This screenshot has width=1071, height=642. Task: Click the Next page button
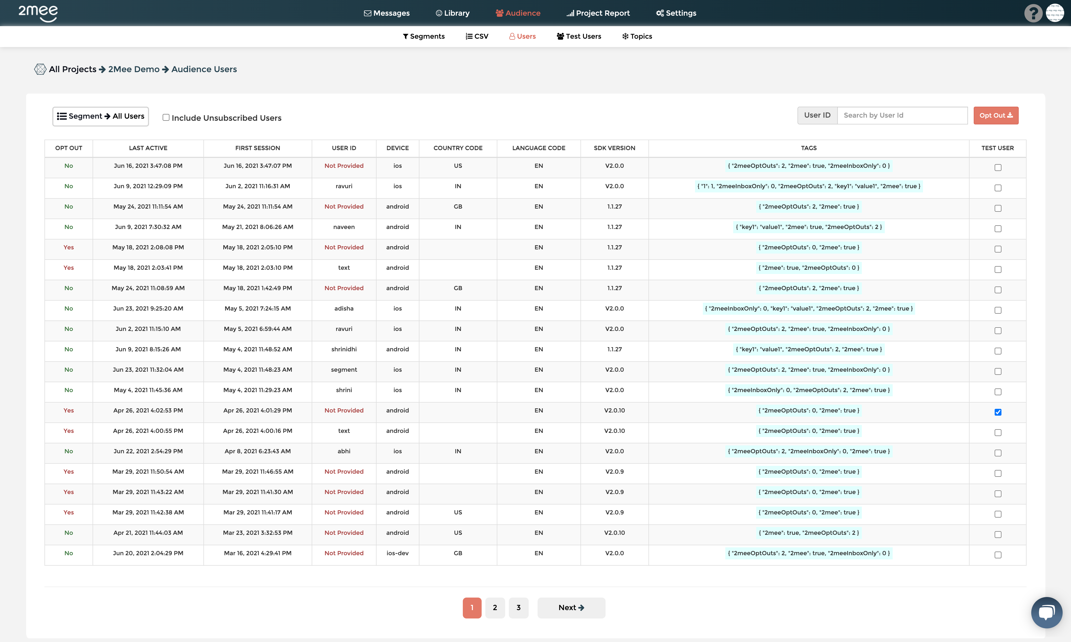[x=571, y=607]
